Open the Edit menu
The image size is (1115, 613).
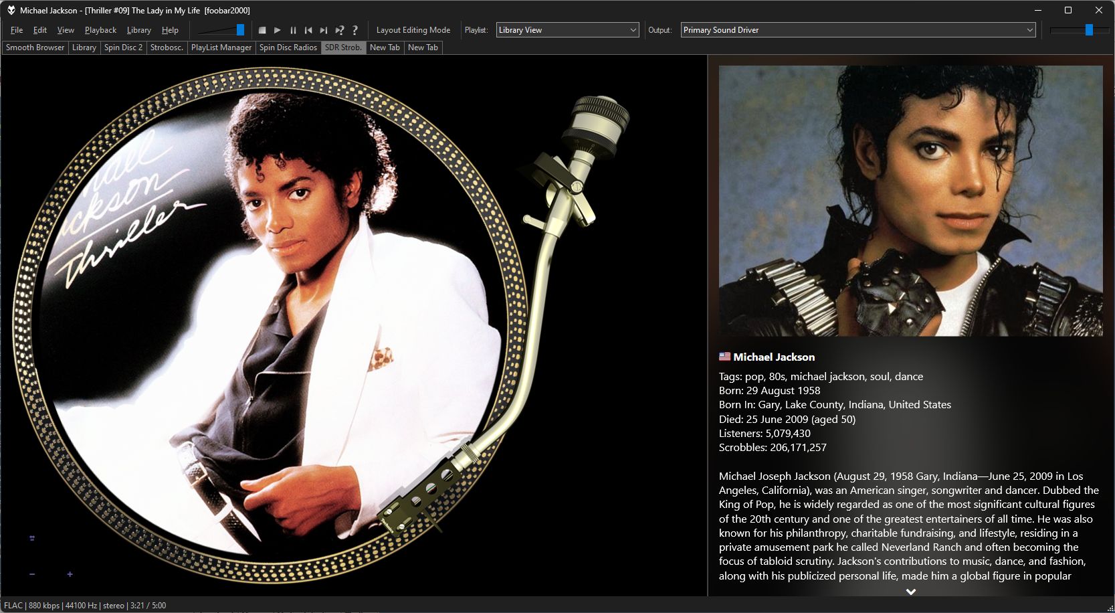pyautogui.click(x=40, y=30)
